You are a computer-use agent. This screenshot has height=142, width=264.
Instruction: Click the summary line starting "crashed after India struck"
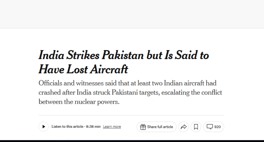tap(131, 92)
